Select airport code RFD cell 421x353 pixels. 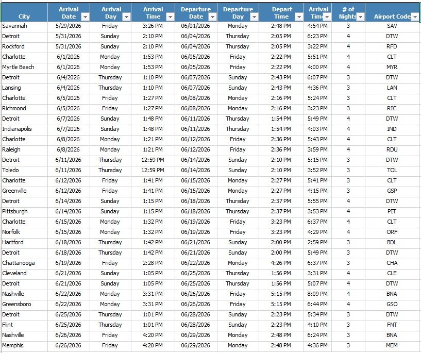392,46
